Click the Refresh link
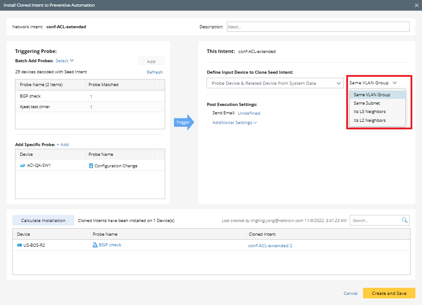 [155, 72]
